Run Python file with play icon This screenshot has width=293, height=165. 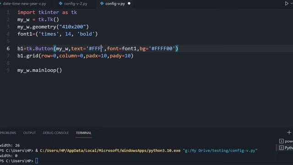(x=287, y=4)
